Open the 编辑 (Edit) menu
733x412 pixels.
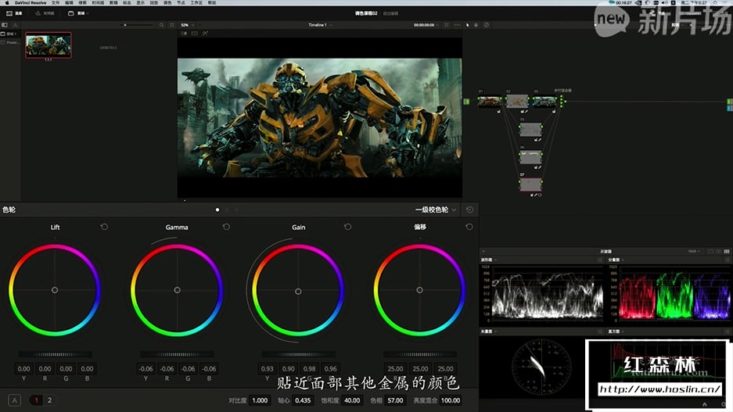(69, 3)
